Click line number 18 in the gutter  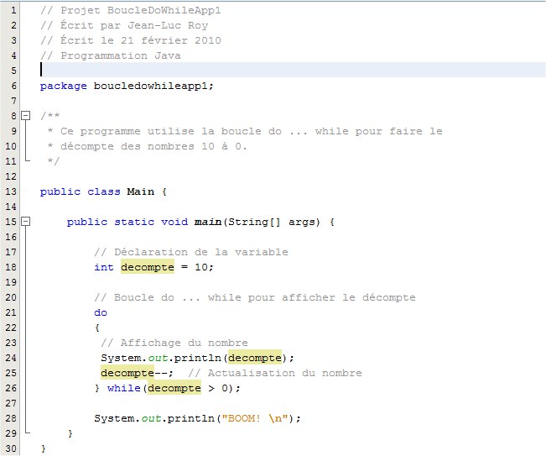(x=10, y=267)
